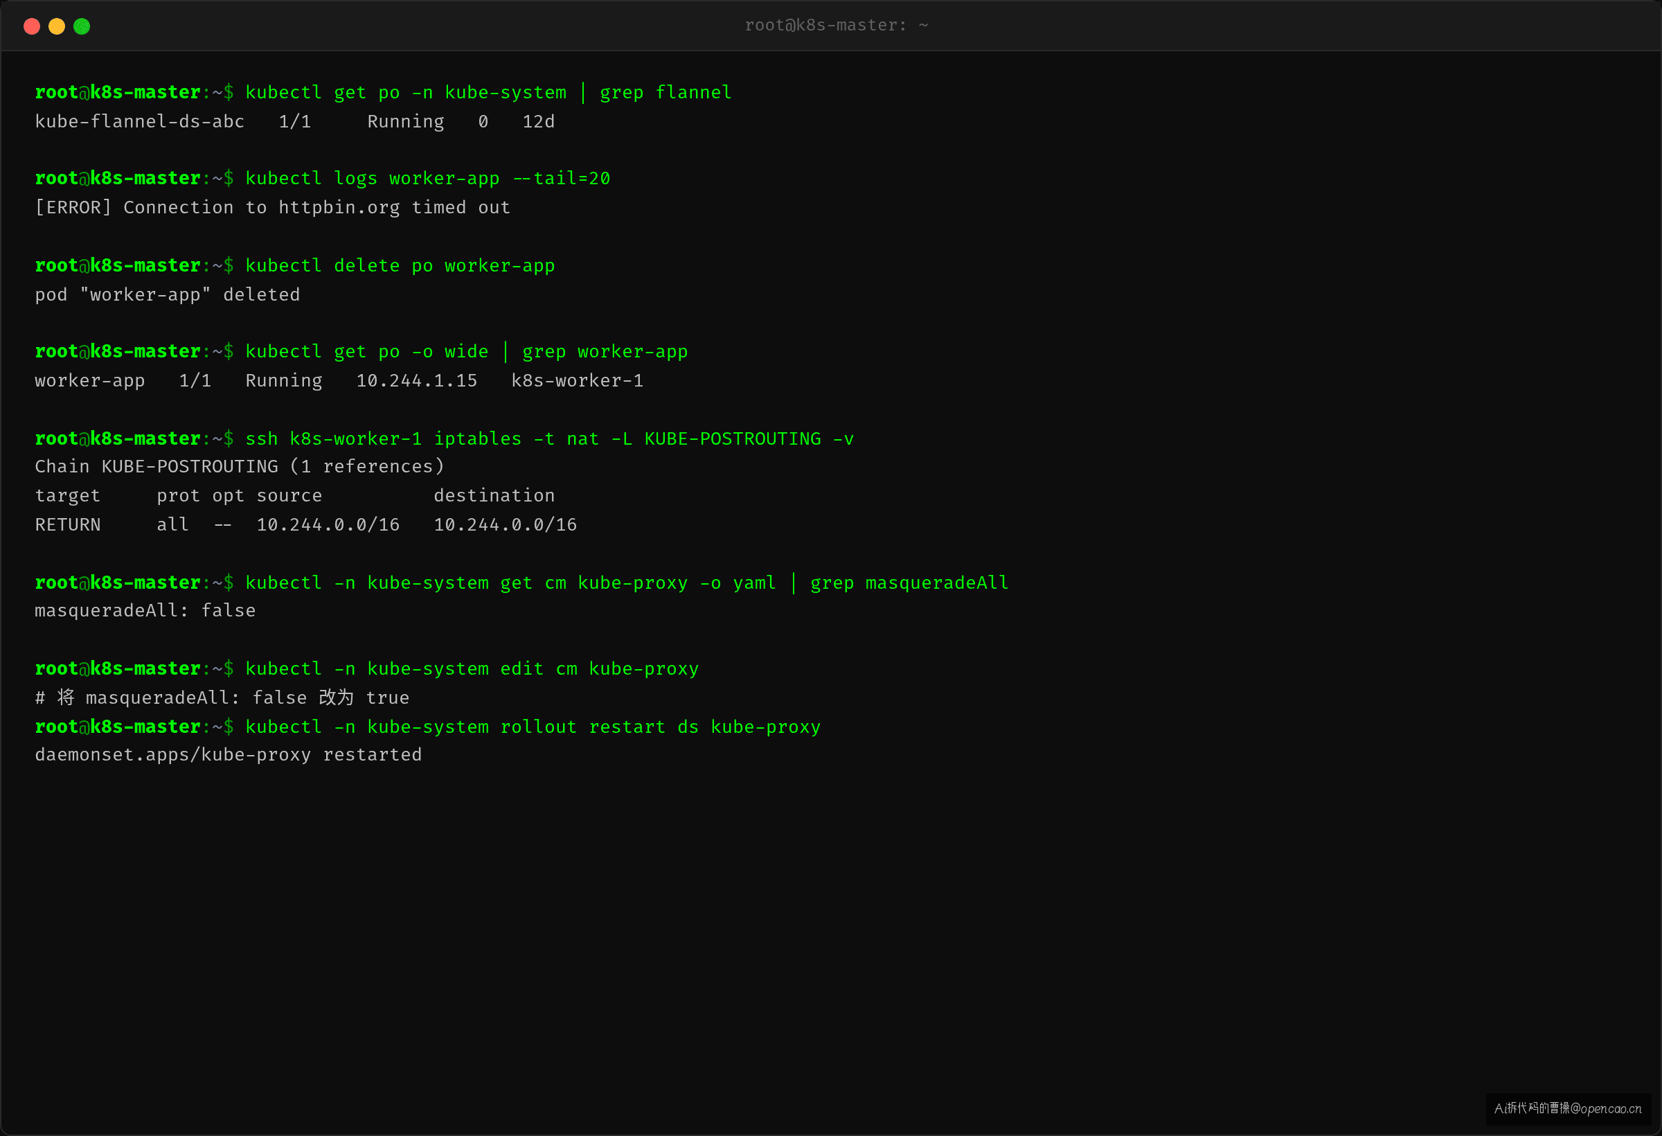Click the 'masqueradeAll: false' output
Screen dimensions: 1662x1136
point(145,611)
